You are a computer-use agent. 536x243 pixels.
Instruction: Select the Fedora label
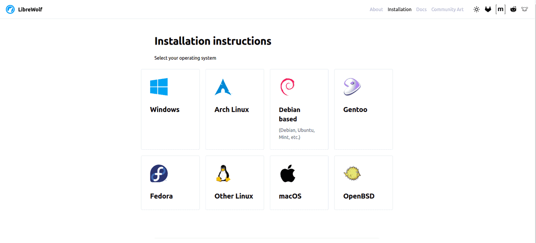(161, 196)
